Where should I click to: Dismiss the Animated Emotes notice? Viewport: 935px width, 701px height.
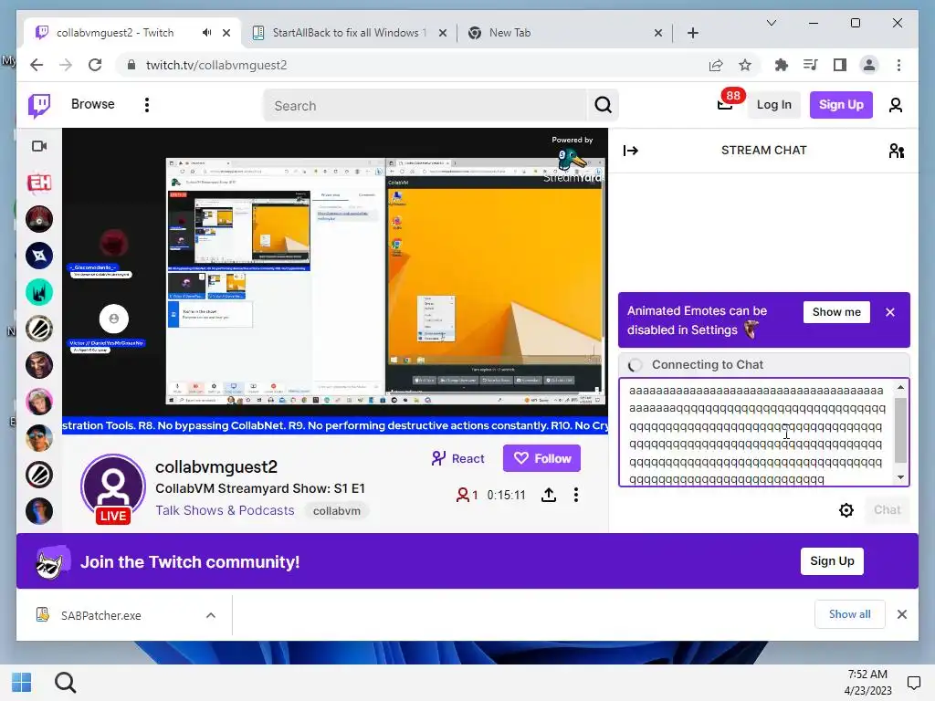889,312
